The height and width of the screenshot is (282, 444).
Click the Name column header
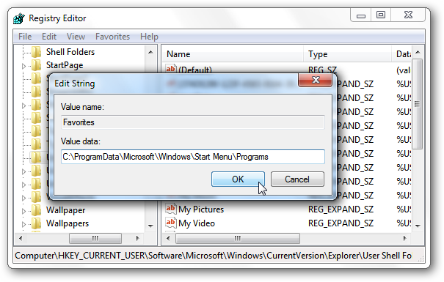pos(233,54)
